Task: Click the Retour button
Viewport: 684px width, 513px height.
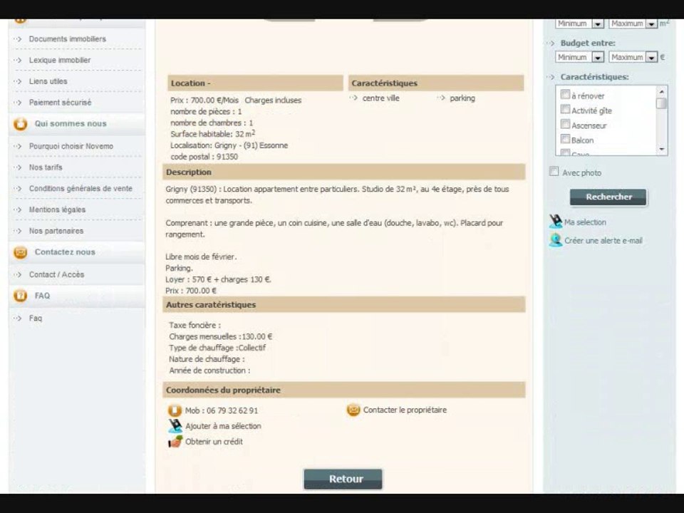Action: (343, 479)
